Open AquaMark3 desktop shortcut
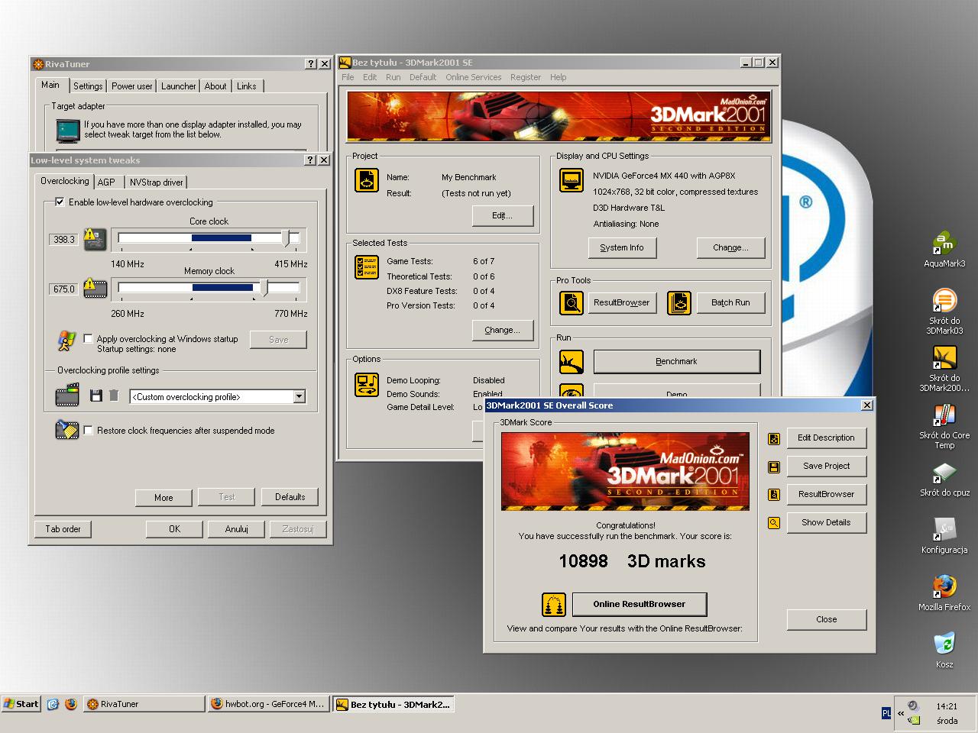 point(944,250)
